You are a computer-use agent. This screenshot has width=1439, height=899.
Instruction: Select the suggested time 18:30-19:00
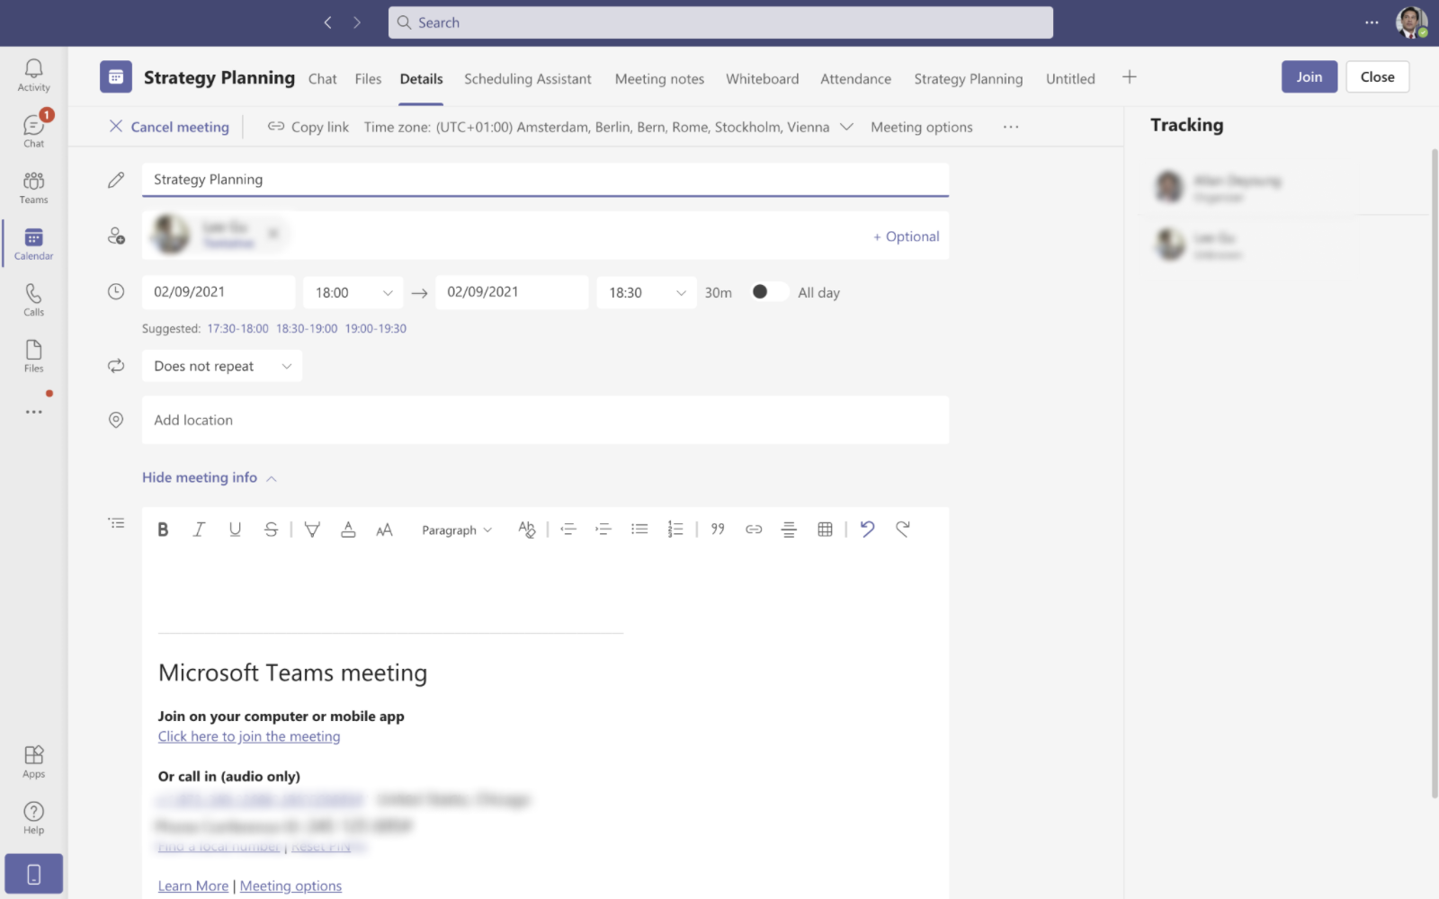pyautogui.click(x=307, y=329)
